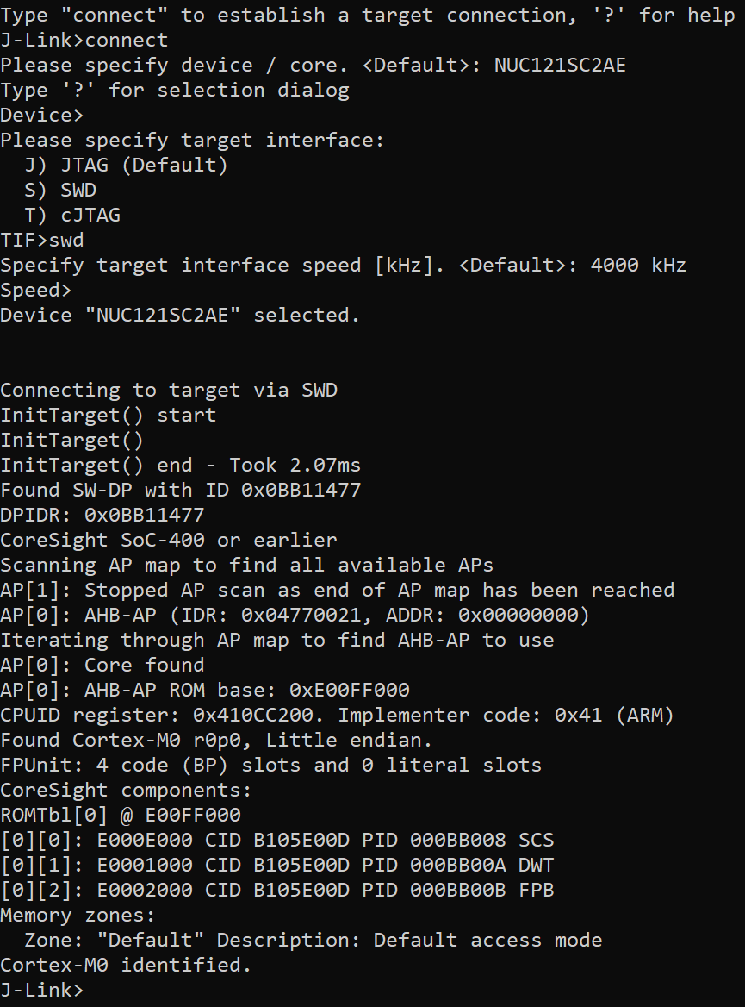Click the SCS ROM table entry

click(x=277, y=840)
